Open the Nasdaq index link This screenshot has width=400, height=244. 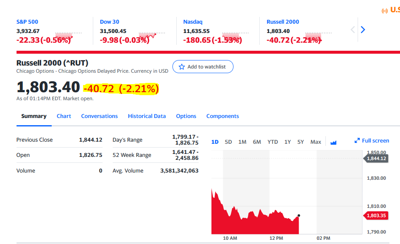coord(193,22)
